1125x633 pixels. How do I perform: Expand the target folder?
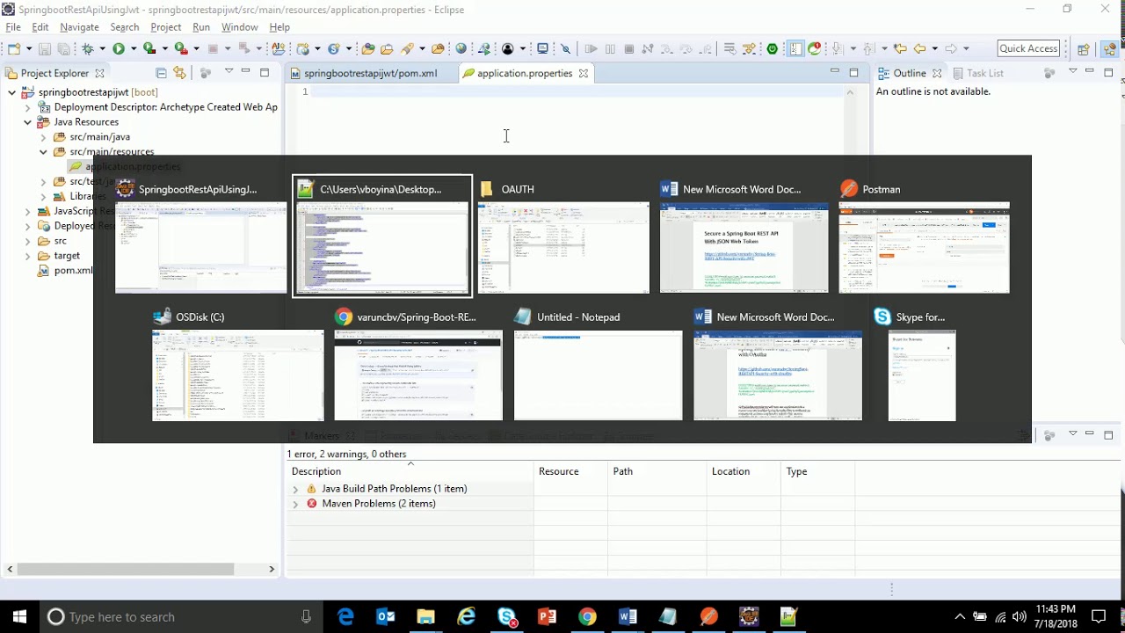tap(28, 256)
